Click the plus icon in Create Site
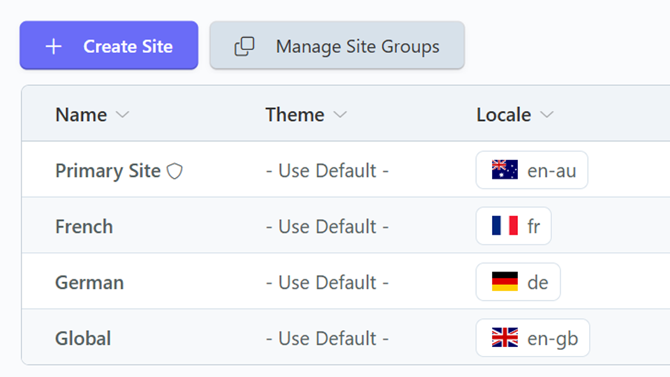This screenshot has width=670, height=377. click(54, 46)
